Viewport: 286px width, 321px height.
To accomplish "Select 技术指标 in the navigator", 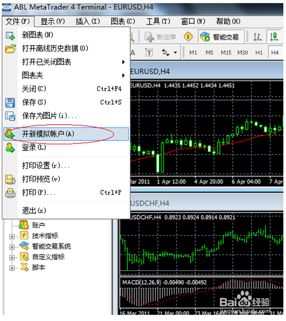I will [x=45, y=236].
